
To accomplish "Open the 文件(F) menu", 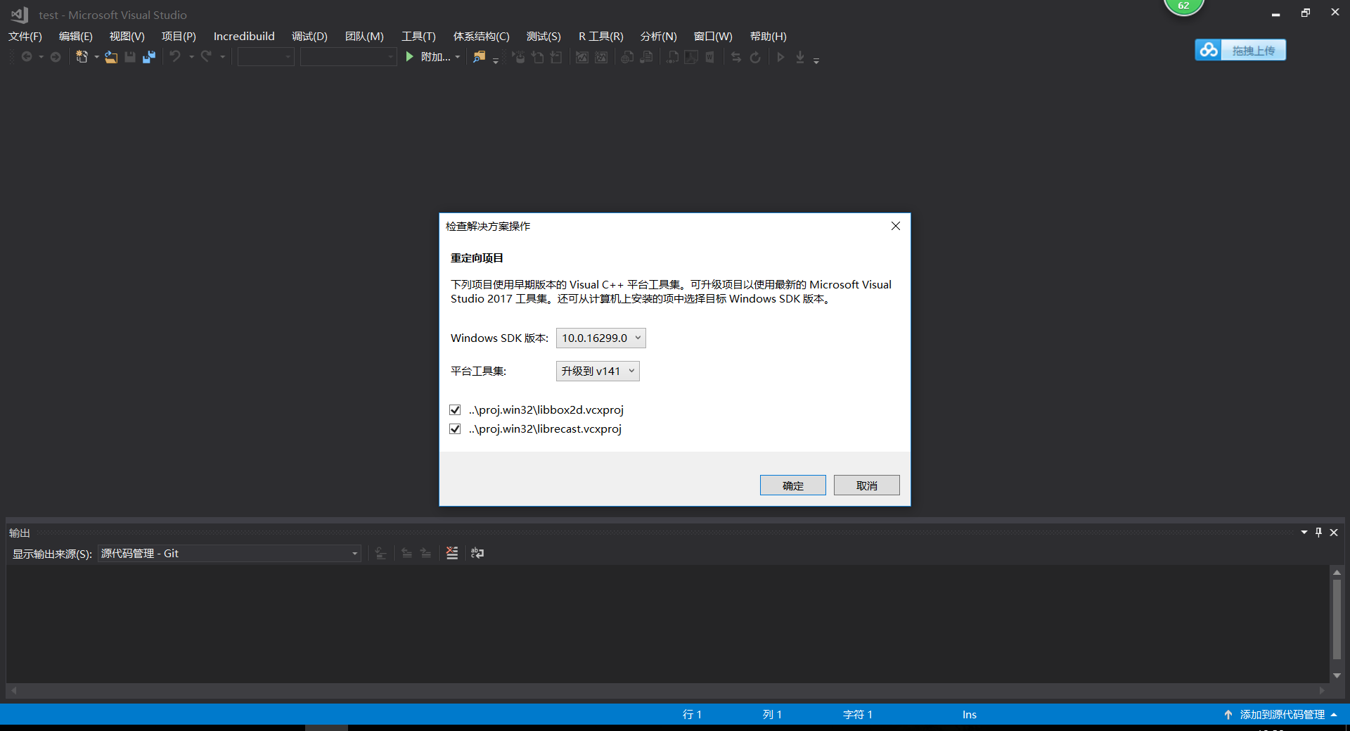I will [25, 36].
